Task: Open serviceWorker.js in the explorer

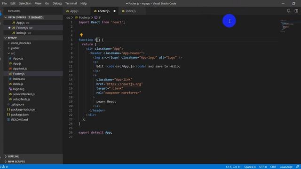Action: click(33, 94)
